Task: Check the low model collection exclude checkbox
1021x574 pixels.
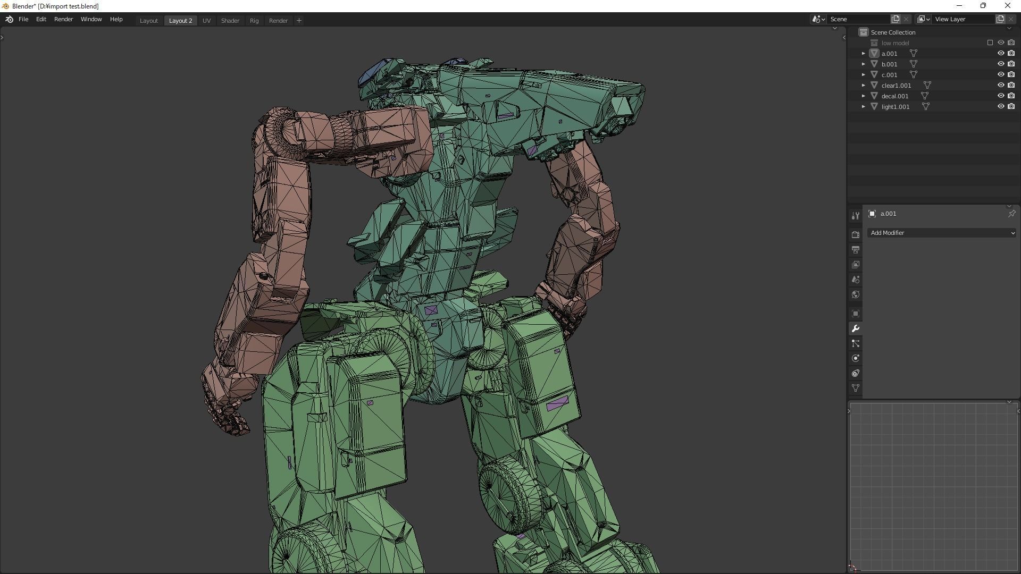Action: pyautogui.click(x=990, y=43)
